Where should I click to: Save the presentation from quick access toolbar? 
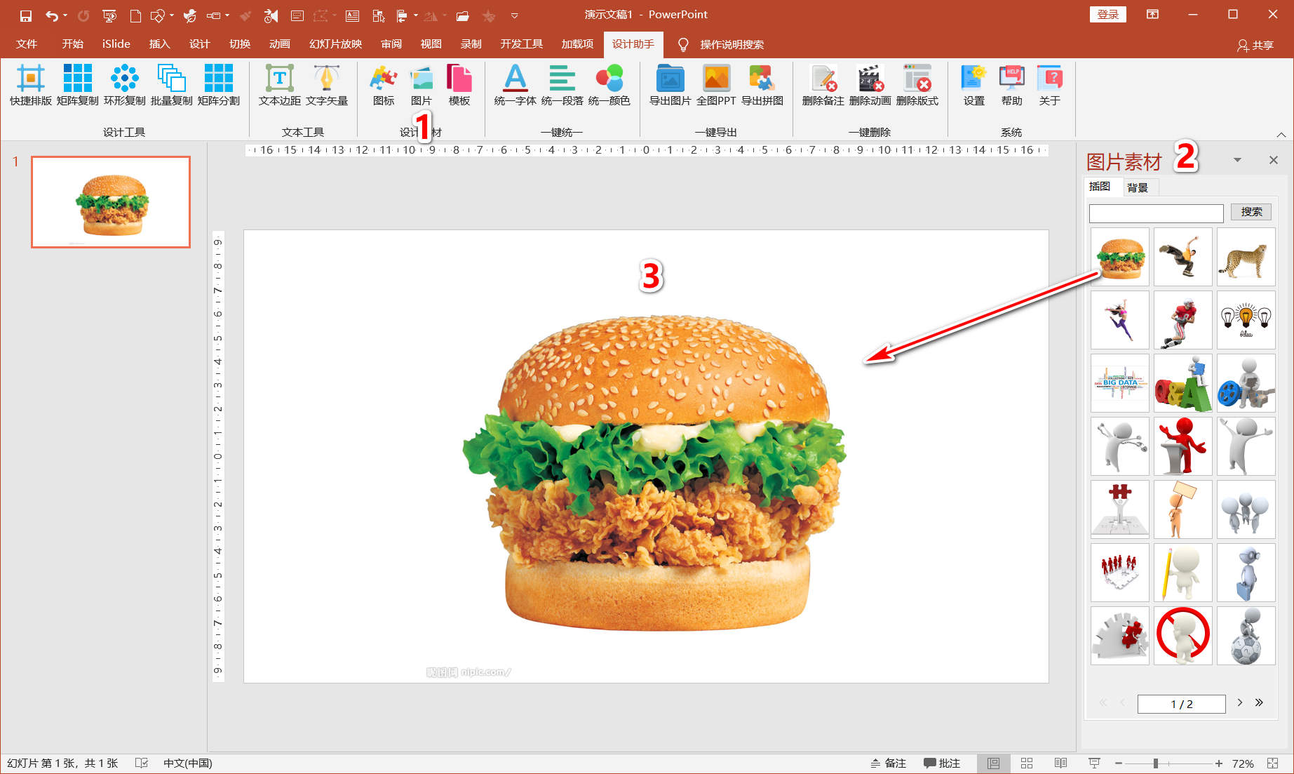click(26, 15)
